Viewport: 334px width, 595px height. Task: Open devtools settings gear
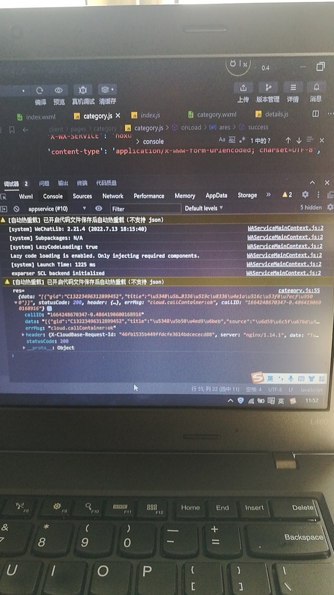[305, 194]
